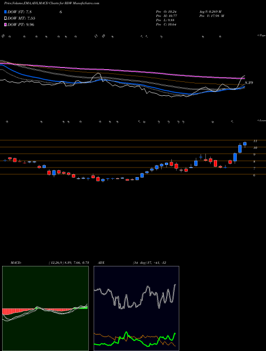Click ADX parameters '(14 day) 57, +41, -12'

[149, 263]
